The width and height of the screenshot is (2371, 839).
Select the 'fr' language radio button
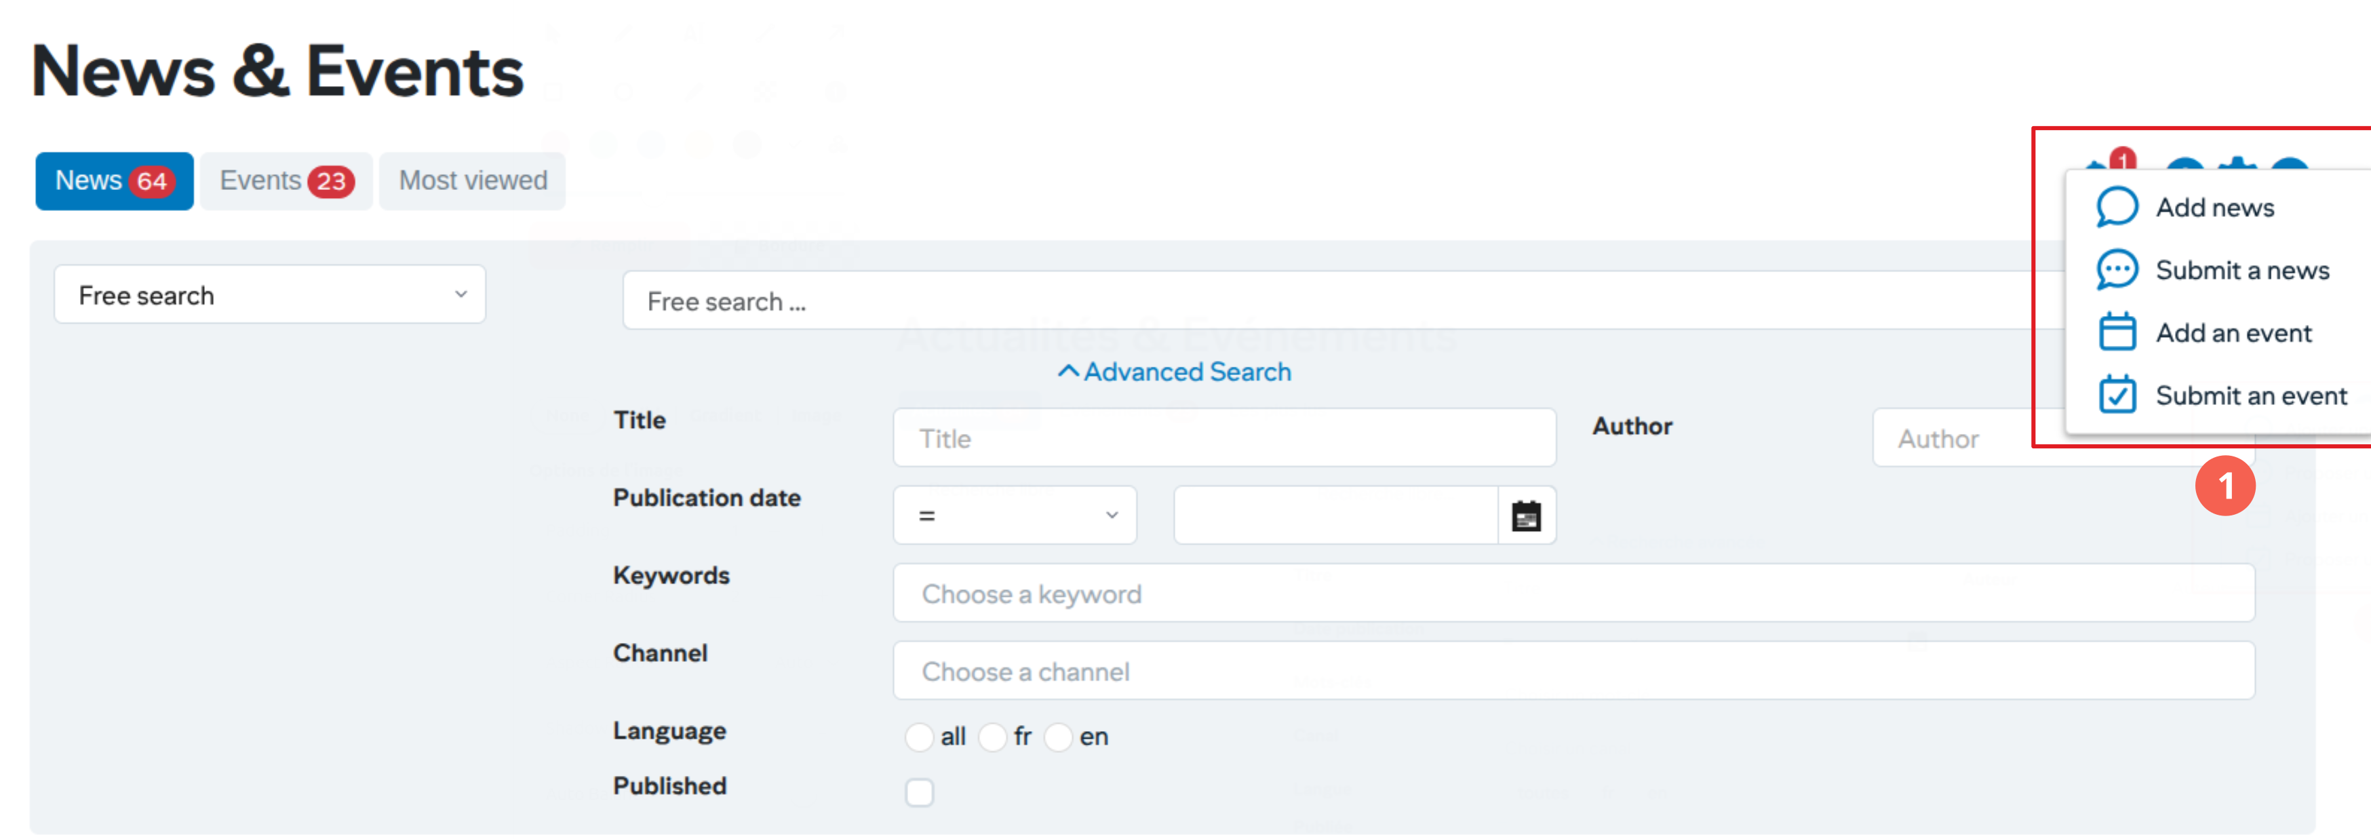(x=992, y=737)
